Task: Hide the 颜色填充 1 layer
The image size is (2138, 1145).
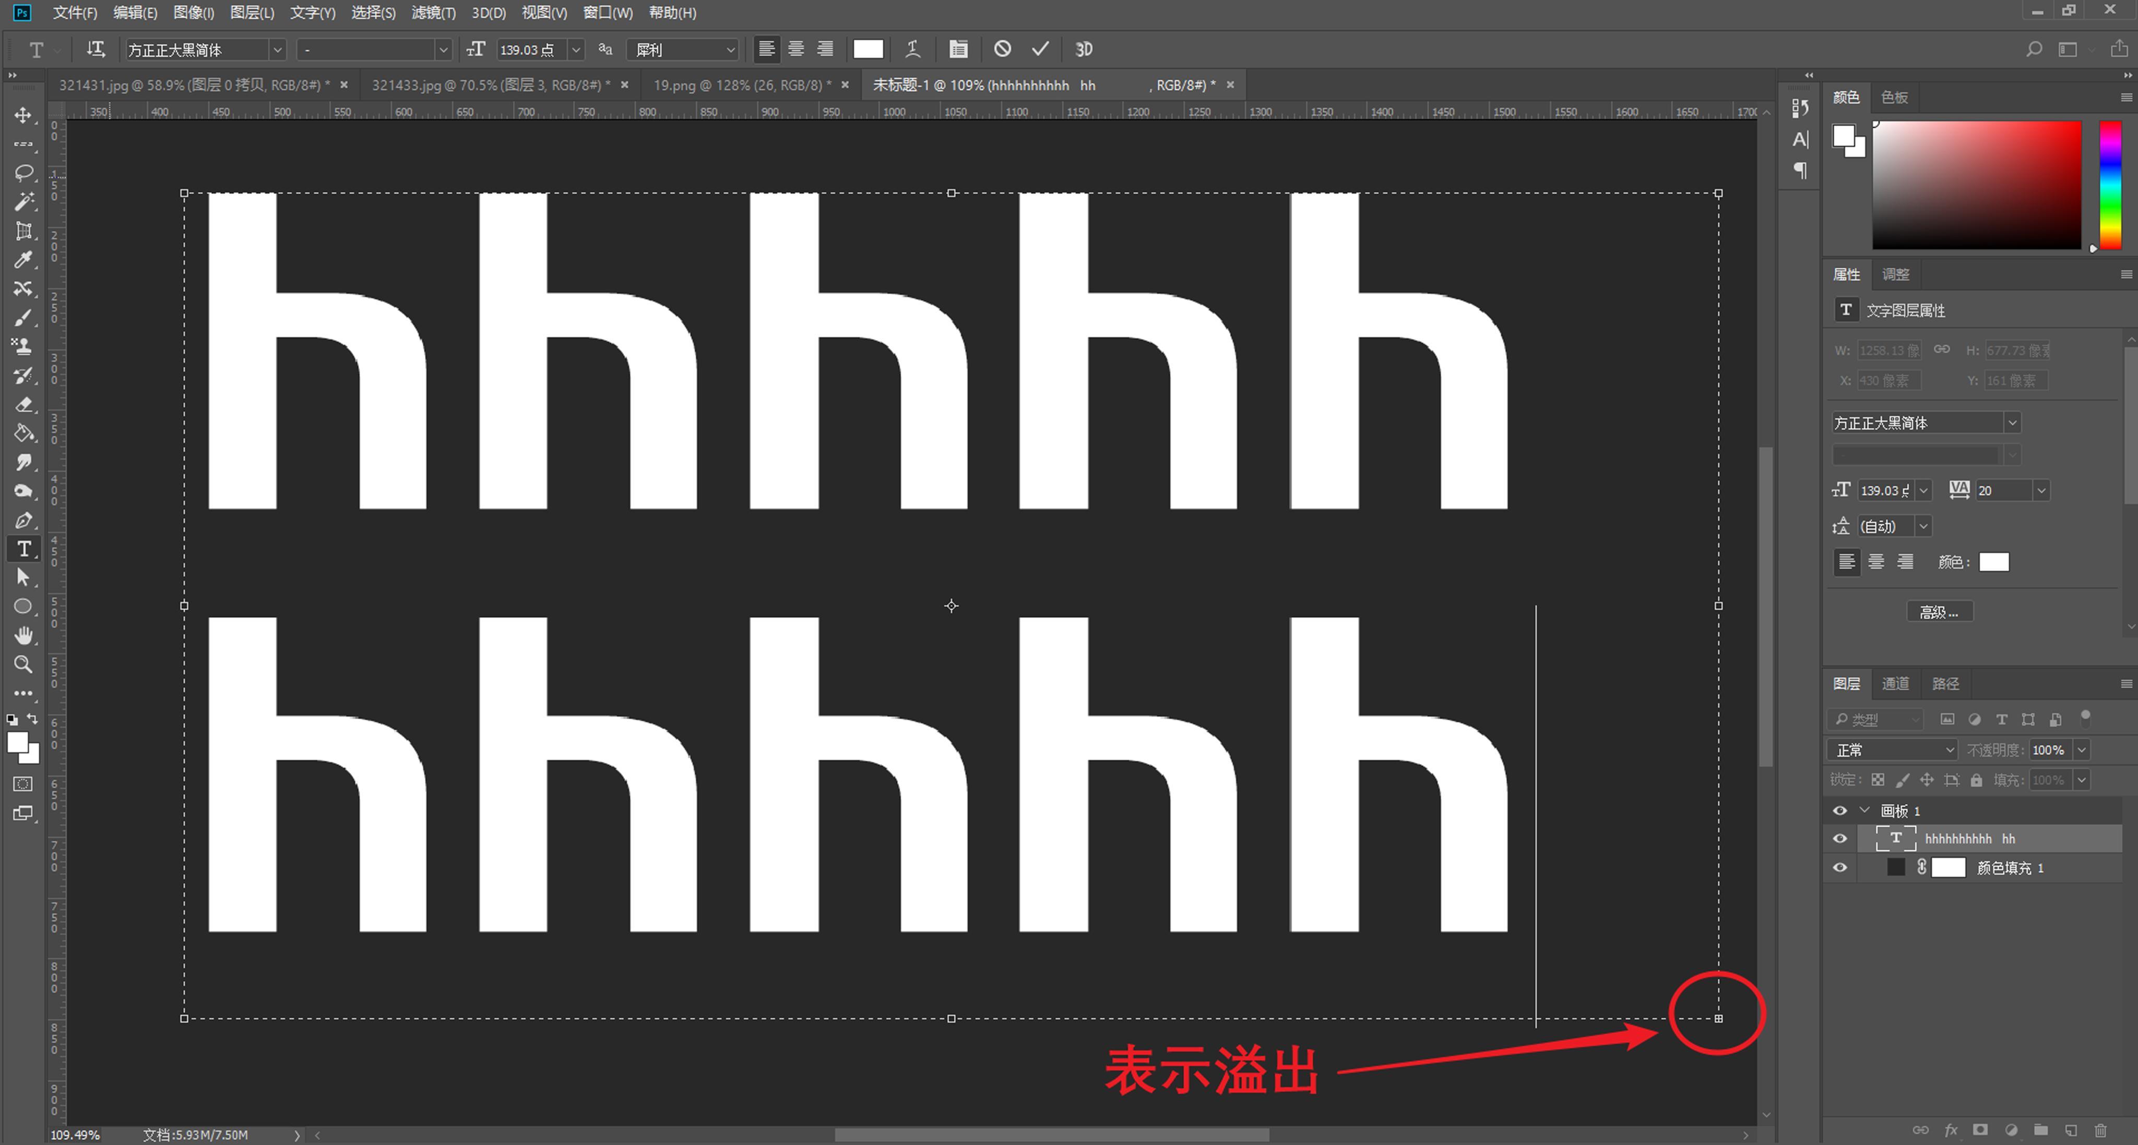Action: coord(1840,868)
